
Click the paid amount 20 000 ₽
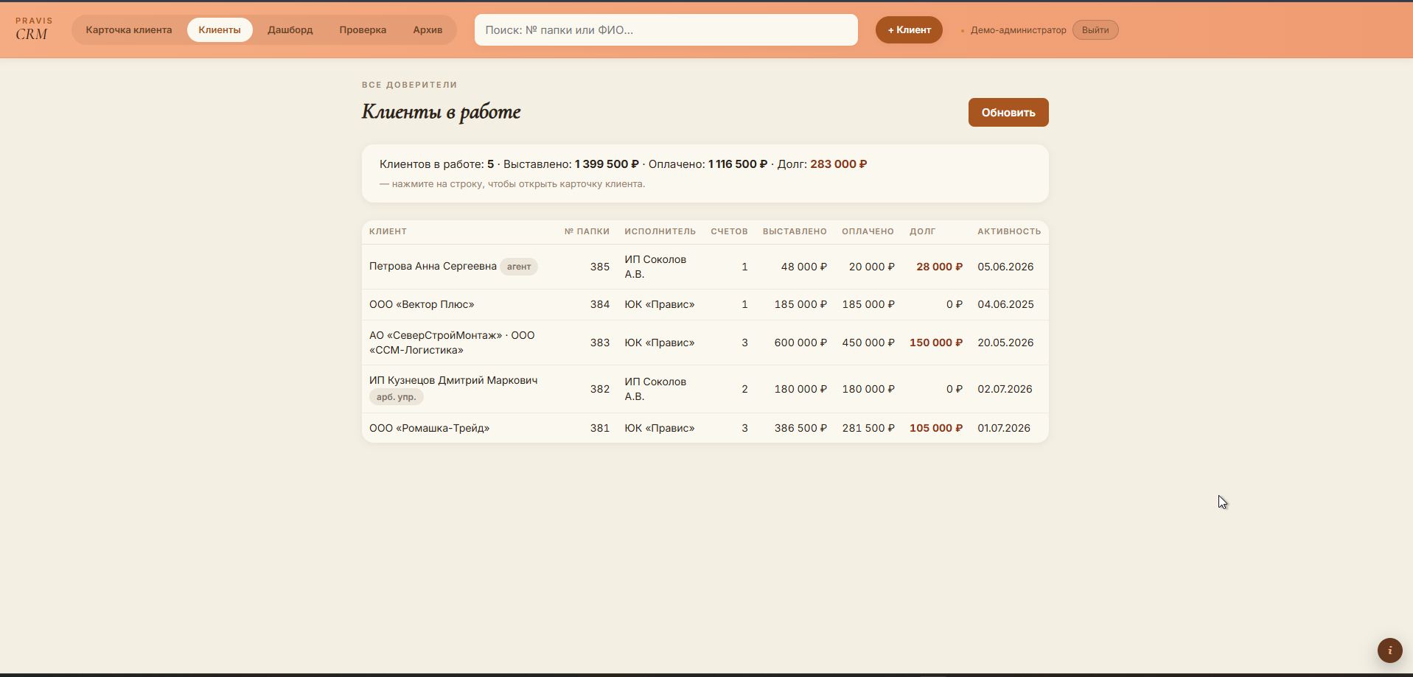(x=871, y=267)
